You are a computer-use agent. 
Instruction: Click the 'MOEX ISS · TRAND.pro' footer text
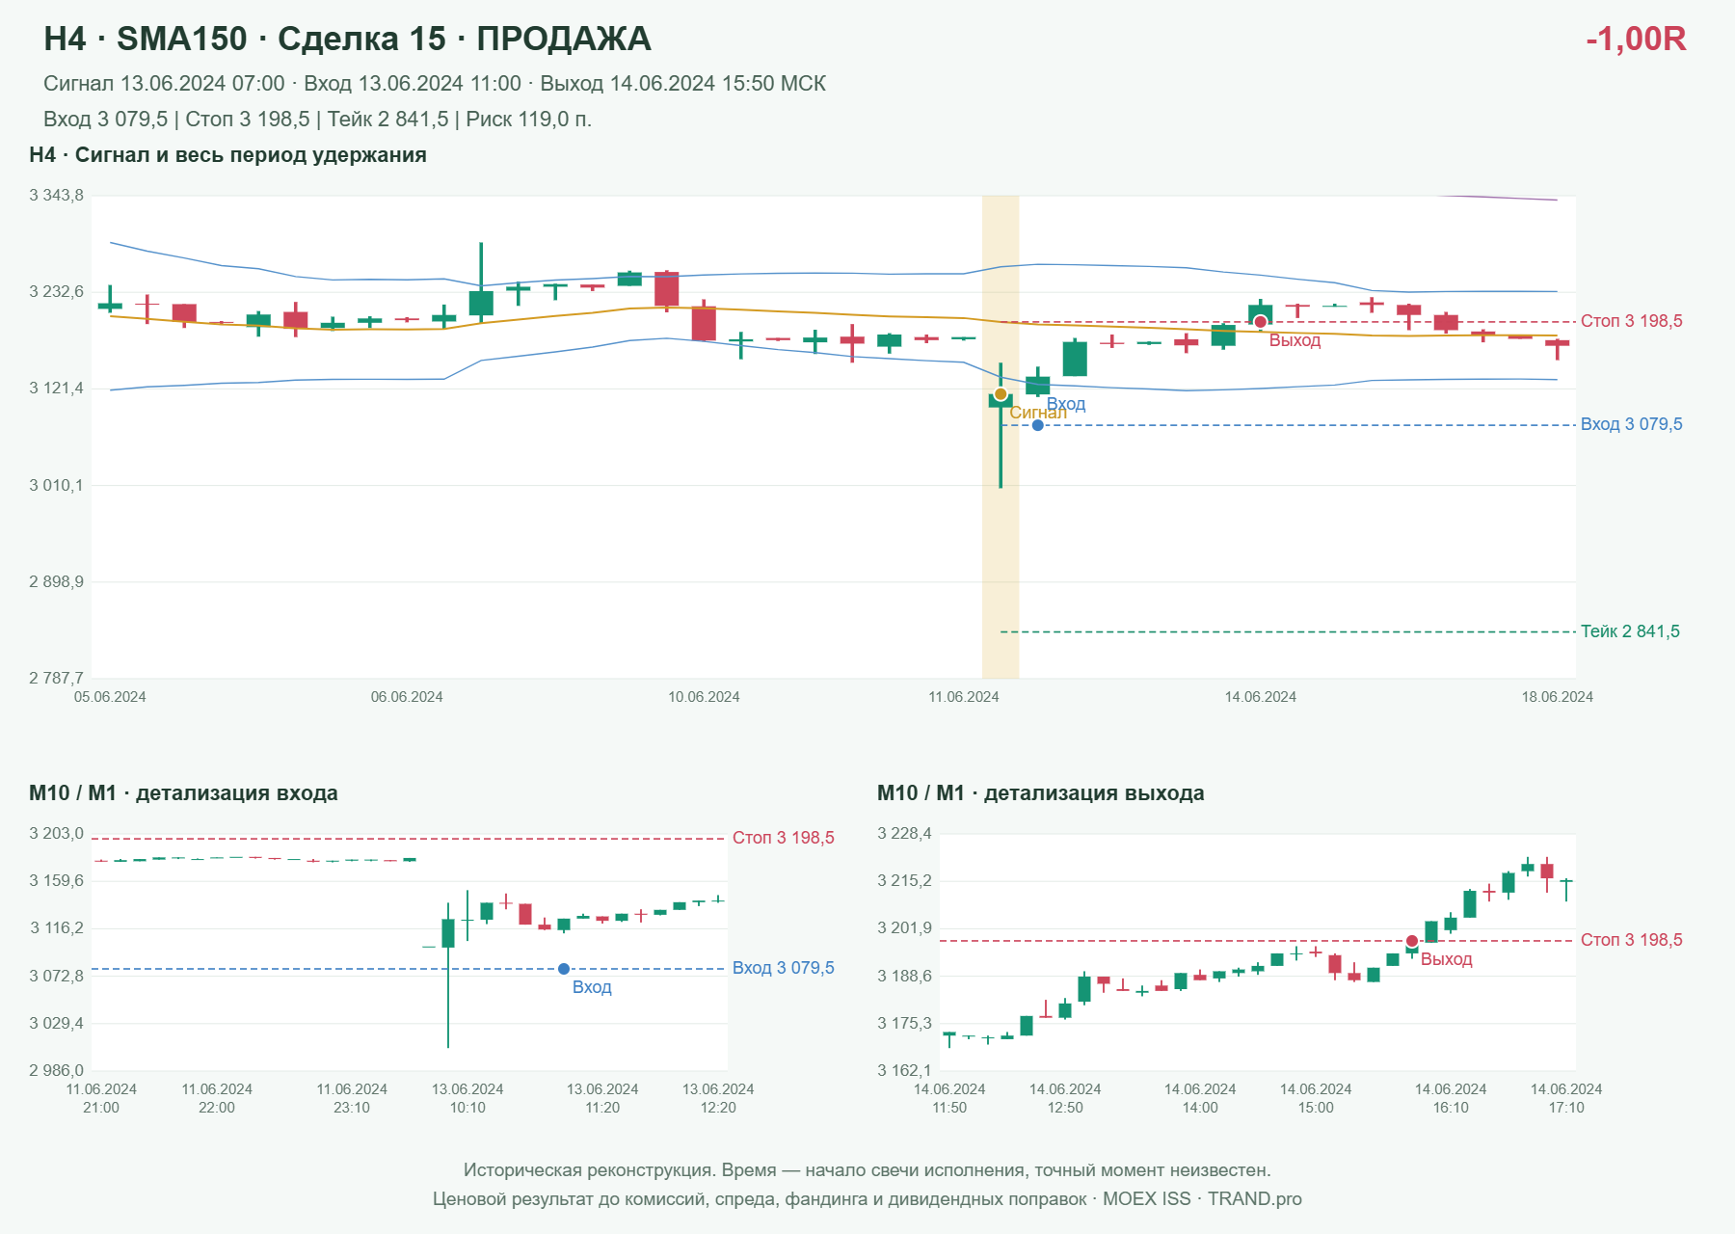point(1202,1199)
